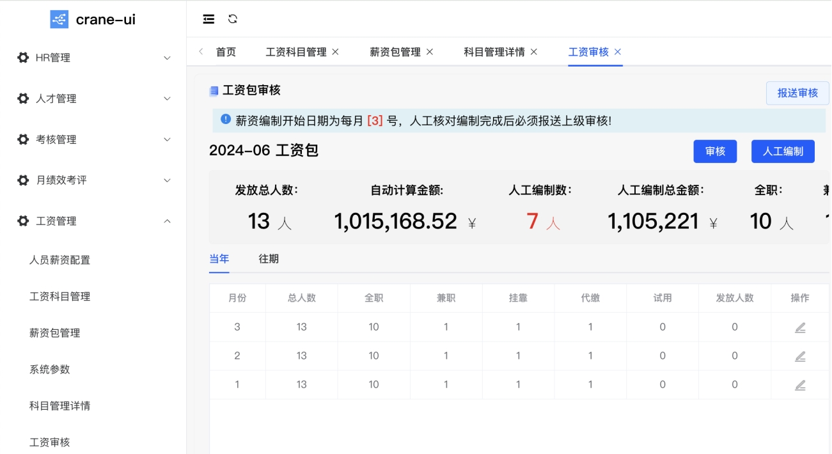The image size is (832, 454).
Task: Click the blue 人工编制 button
Action: (x=783, y=152)
